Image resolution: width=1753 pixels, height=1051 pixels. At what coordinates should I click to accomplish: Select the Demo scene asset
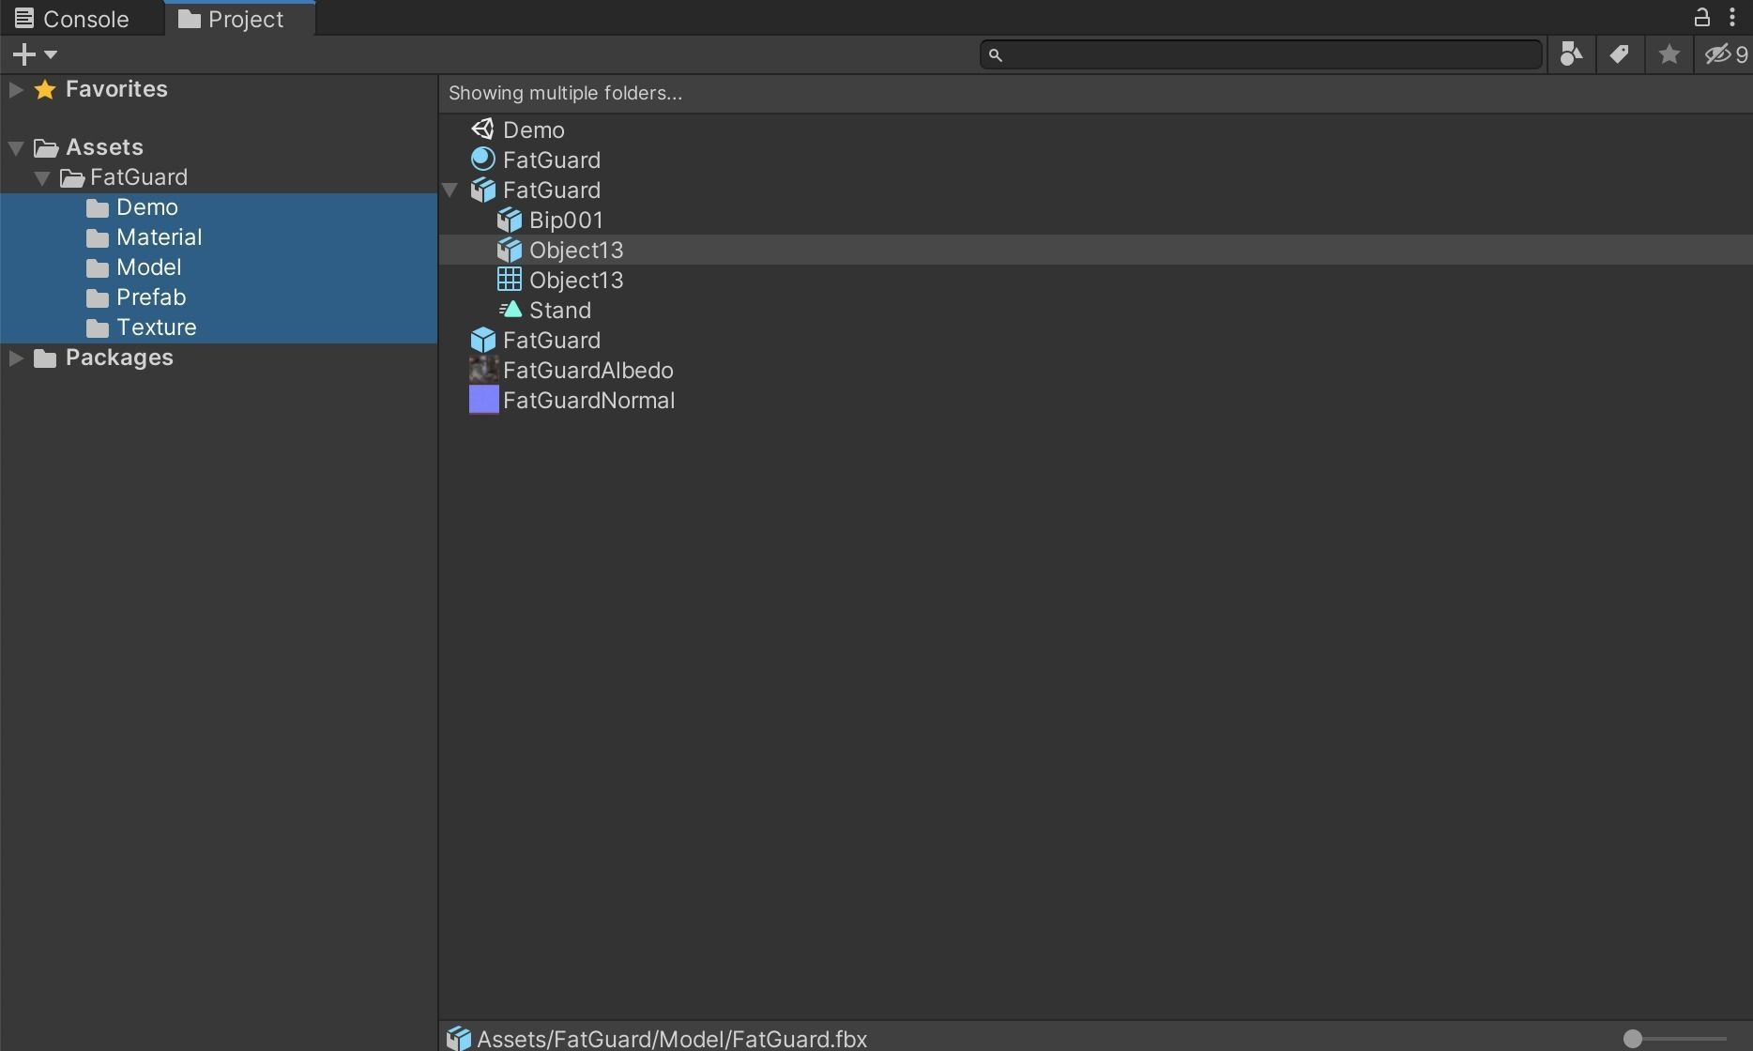(1096, 129)
